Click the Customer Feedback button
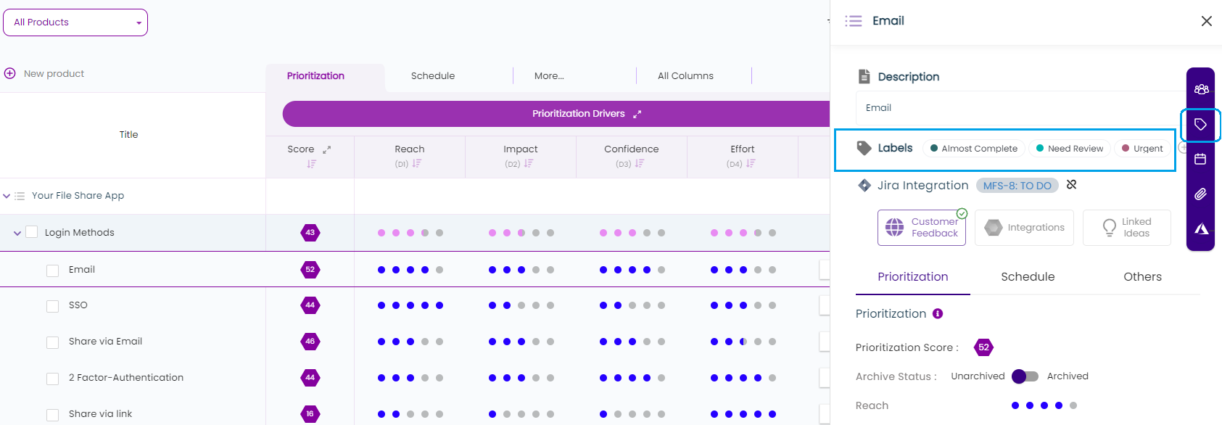The image size is (1222, 425). tap(921, 228)
